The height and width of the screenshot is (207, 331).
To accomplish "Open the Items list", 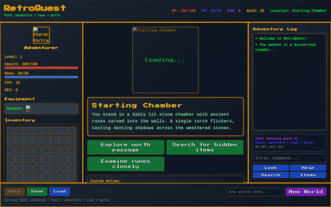I will [x=308, y=175].
